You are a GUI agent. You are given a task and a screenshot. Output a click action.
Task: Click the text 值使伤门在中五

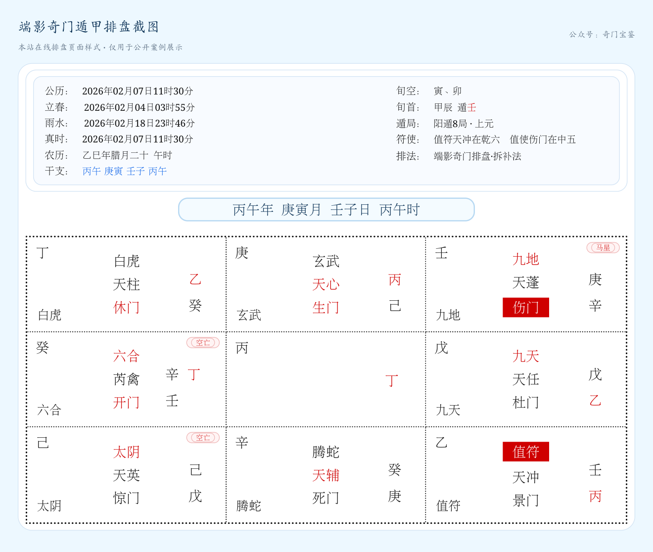pyautogui.click(x=543, y=139)
